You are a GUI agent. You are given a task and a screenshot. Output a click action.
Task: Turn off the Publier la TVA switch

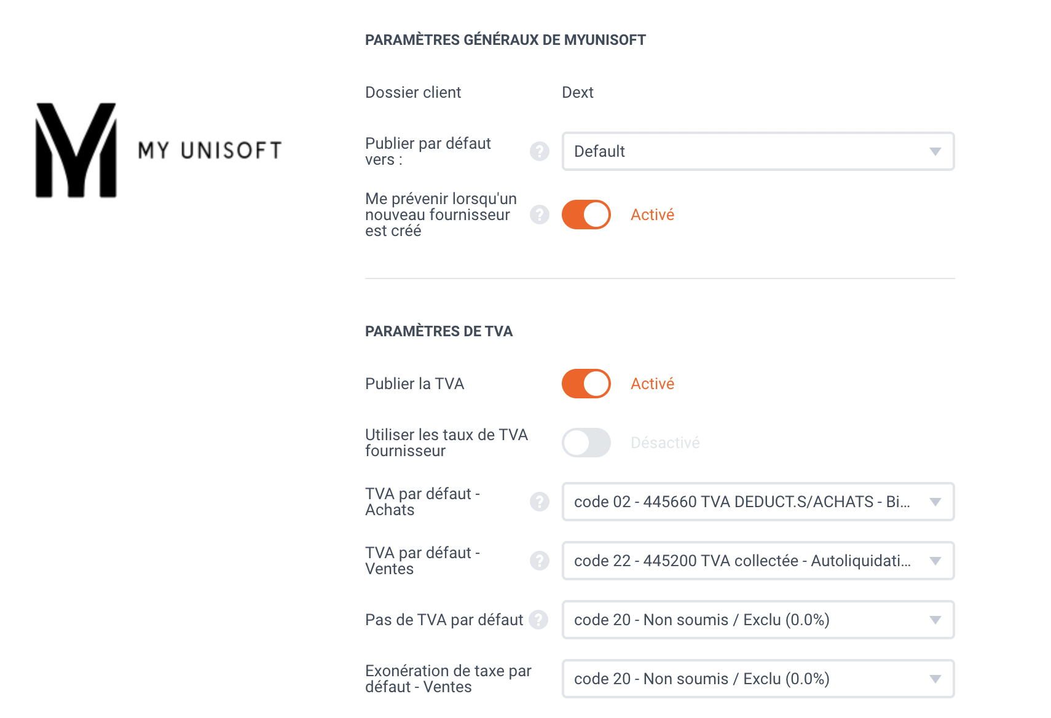pyautogui.click(x=586, y=384)
